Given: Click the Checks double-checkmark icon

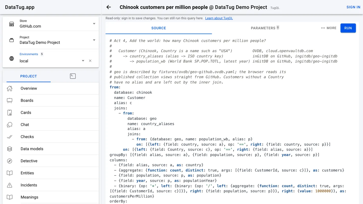Looking at the screenshot, I should [10, 137].
